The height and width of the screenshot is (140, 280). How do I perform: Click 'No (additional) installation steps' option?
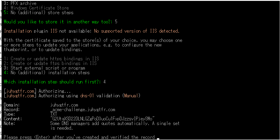click(x=50, y=72)
